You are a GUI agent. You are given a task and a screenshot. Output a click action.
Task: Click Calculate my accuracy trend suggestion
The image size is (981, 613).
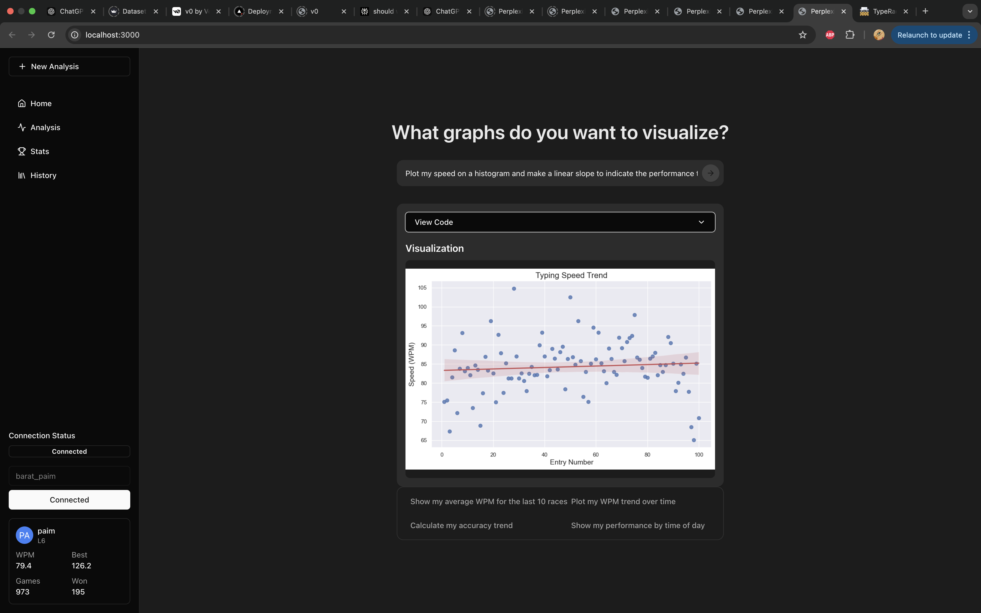click(x=462, y=525)
